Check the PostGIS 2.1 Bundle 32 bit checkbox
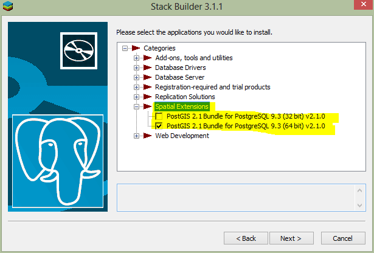The image size is (374, 253). (159, 116)
